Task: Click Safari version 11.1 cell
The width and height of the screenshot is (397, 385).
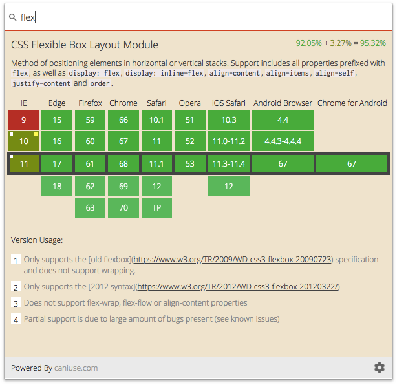Action: tap(156, 163)
